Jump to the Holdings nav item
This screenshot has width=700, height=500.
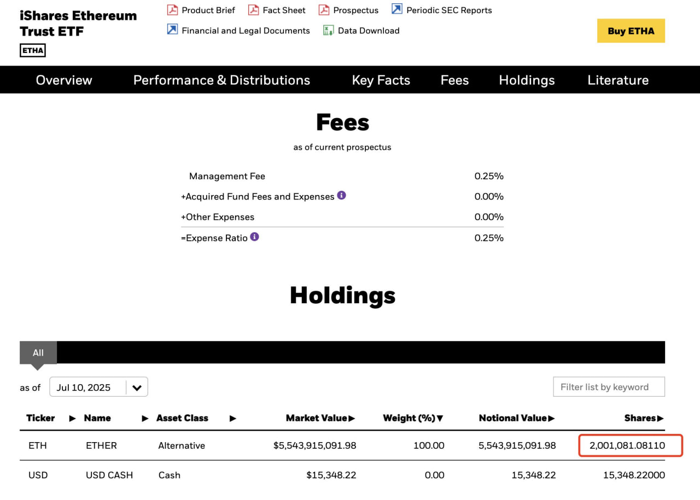[527, 80]
